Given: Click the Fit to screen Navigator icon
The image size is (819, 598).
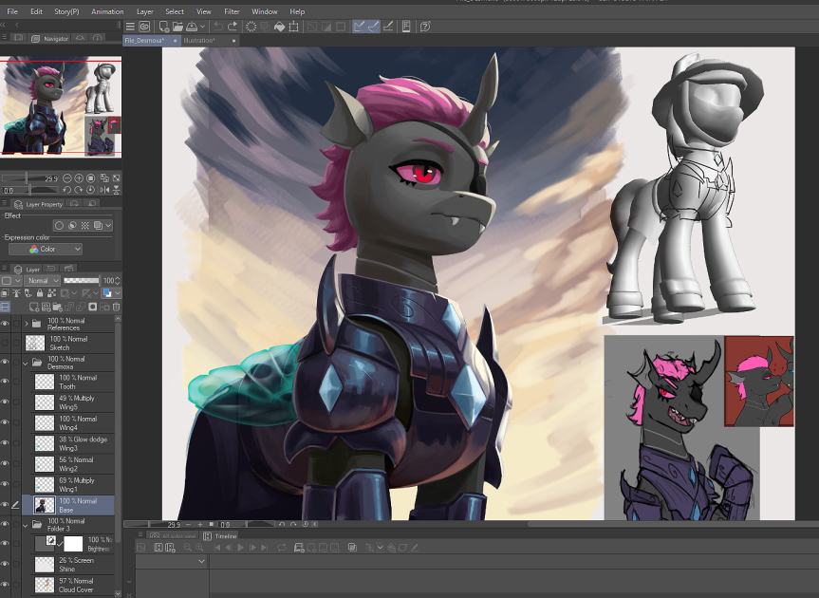Looking at the screenshot, I should point(116,178).
